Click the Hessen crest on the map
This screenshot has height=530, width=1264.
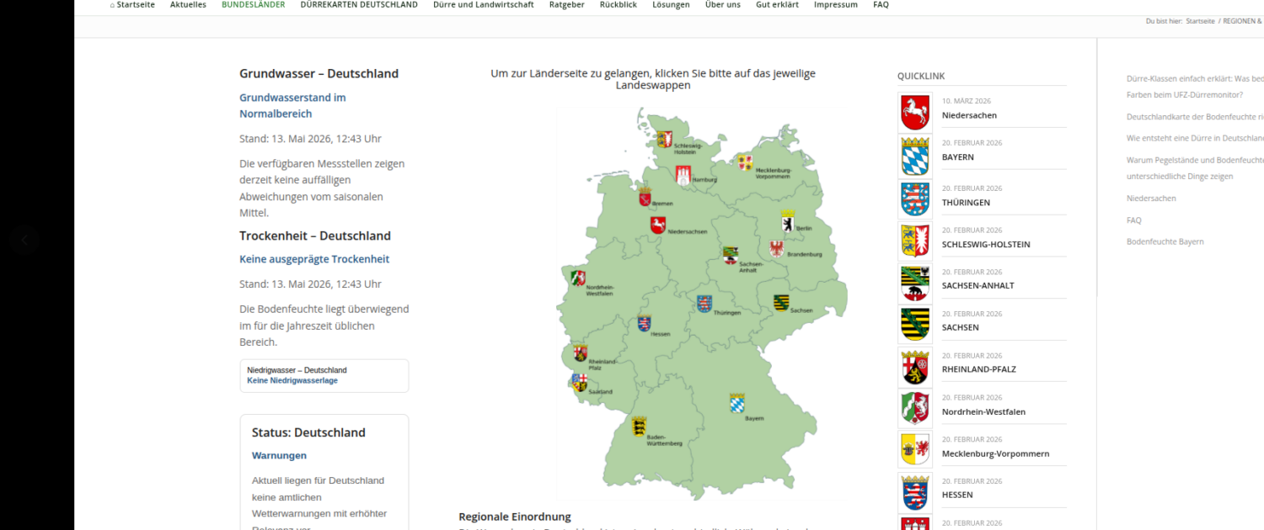645,323
